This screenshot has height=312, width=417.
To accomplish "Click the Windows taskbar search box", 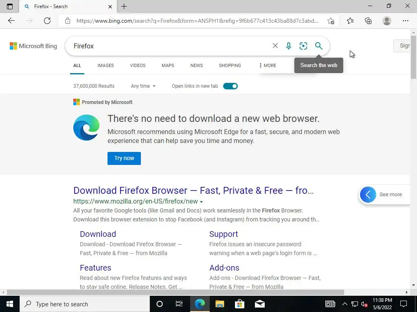I will click(85, 304).
